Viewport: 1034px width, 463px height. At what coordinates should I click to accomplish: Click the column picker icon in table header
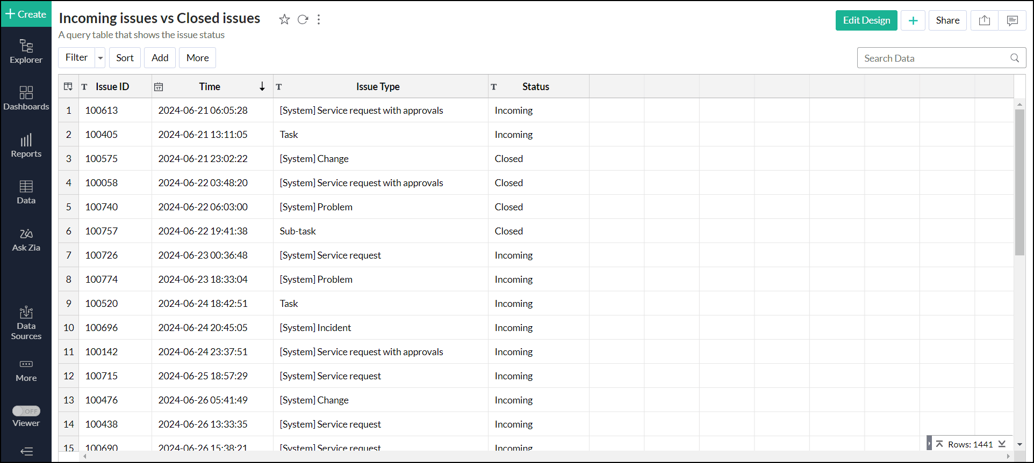pos(68,86)
